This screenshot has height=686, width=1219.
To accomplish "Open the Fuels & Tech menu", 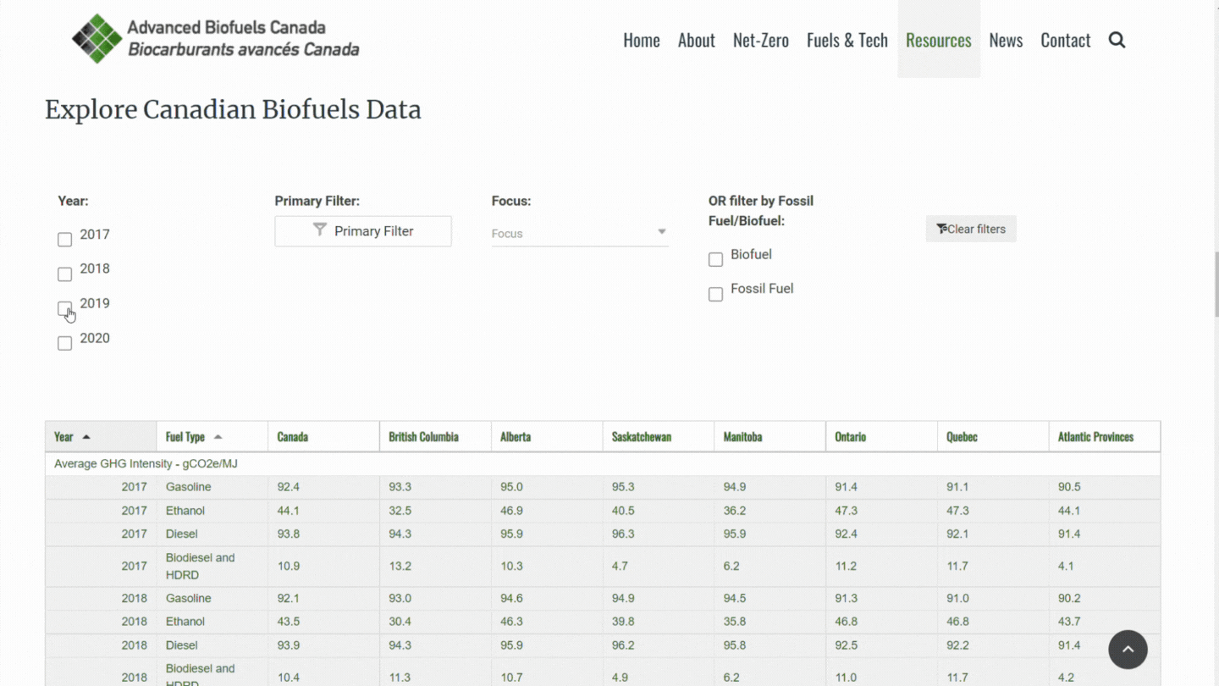I will tap(847, 40).
